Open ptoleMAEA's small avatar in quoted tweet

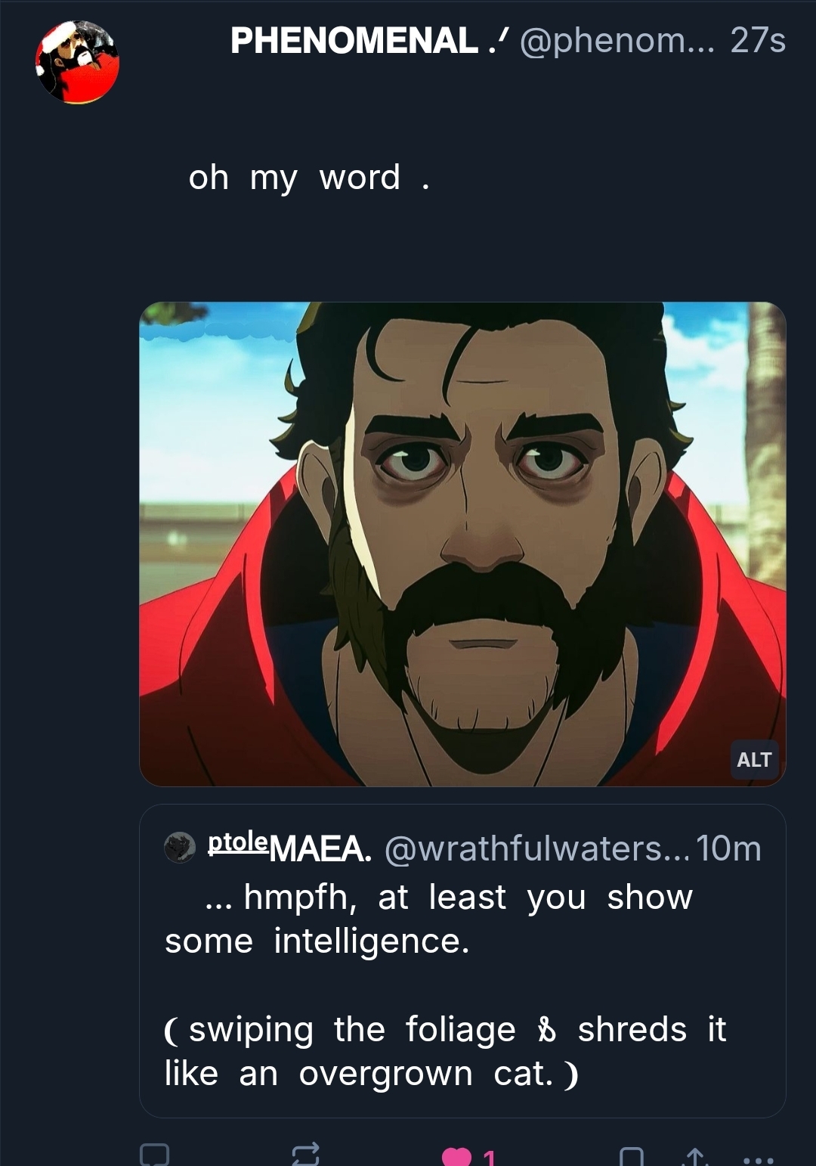pyautogui.click(x=180, y=848)
